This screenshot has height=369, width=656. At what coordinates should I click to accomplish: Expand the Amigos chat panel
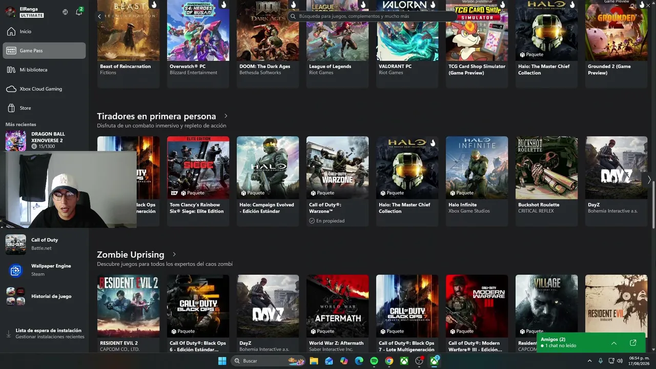614,343
